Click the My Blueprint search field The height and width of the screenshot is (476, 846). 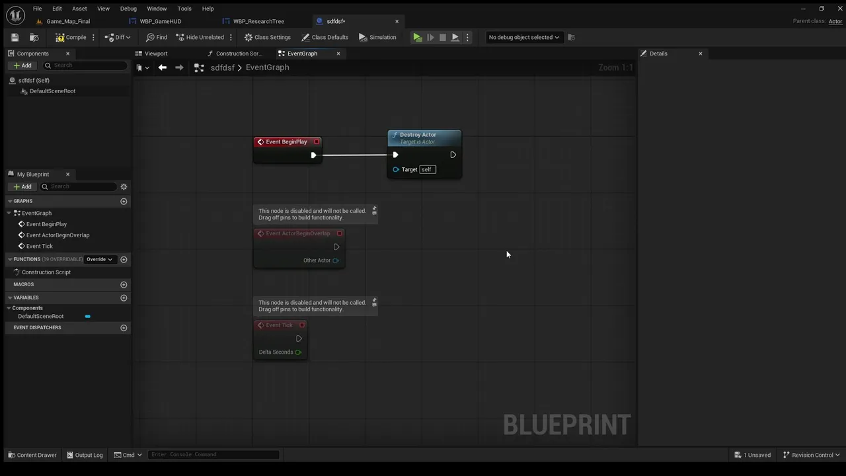click(78, 186)
